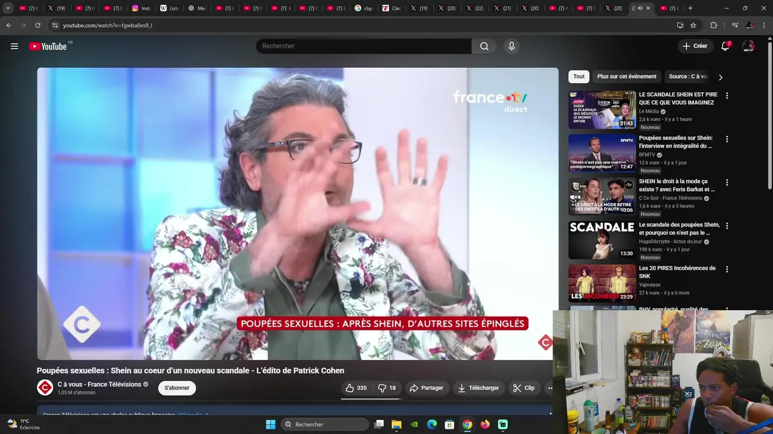773x434 pixels.
Task: Open the 20 PIRES Incohérences thumbnail
Action: coord(602,283)
